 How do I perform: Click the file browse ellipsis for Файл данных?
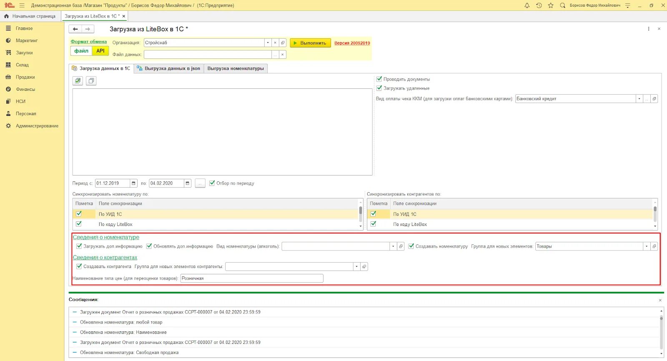[275, 55]
